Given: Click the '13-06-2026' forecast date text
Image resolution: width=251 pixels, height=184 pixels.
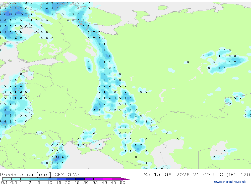Looking at the screenshot, I should (x=172, y=174).
